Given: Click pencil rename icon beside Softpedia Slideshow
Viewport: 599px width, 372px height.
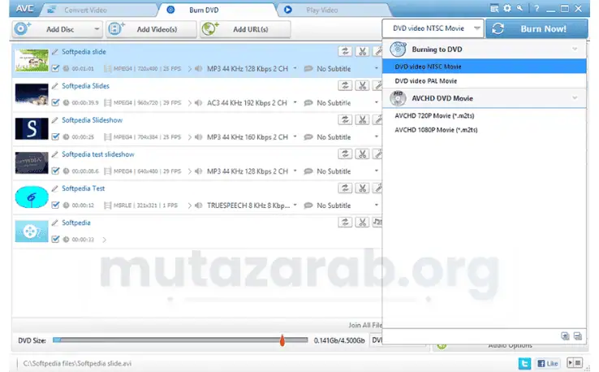Looking at the screenshot, I should [55, 120].
